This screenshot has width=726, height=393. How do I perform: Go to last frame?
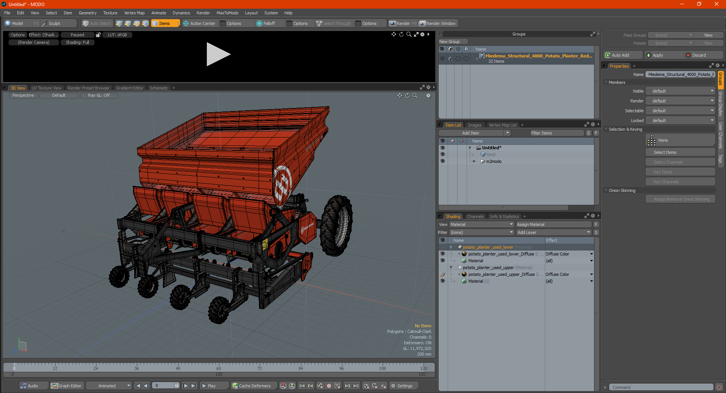(194, 386)
